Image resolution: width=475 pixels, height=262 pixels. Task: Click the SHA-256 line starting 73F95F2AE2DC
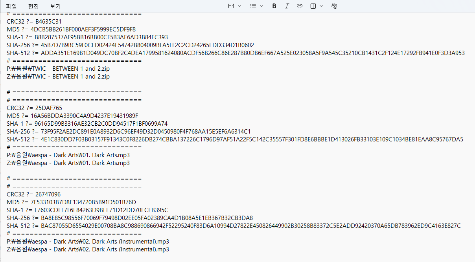click(x=129, y=132)
